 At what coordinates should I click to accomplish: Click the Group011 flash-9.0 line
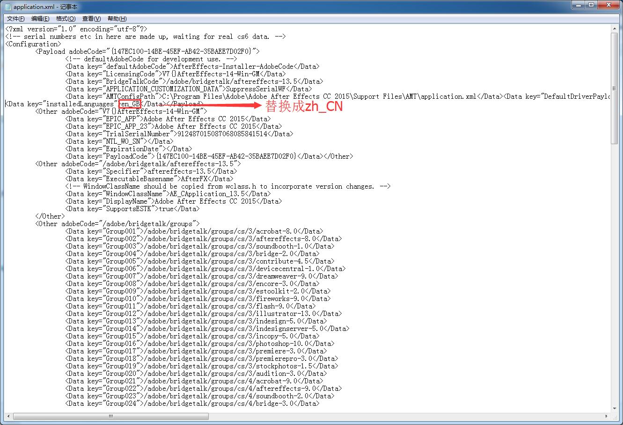pyautogui.click(x=190, y=306)
